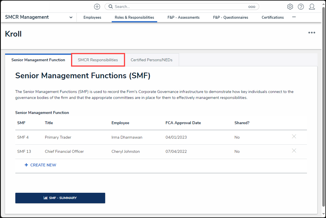Click the Create New link
Viewport: 326px width, 218px height.
click(40, 165)
